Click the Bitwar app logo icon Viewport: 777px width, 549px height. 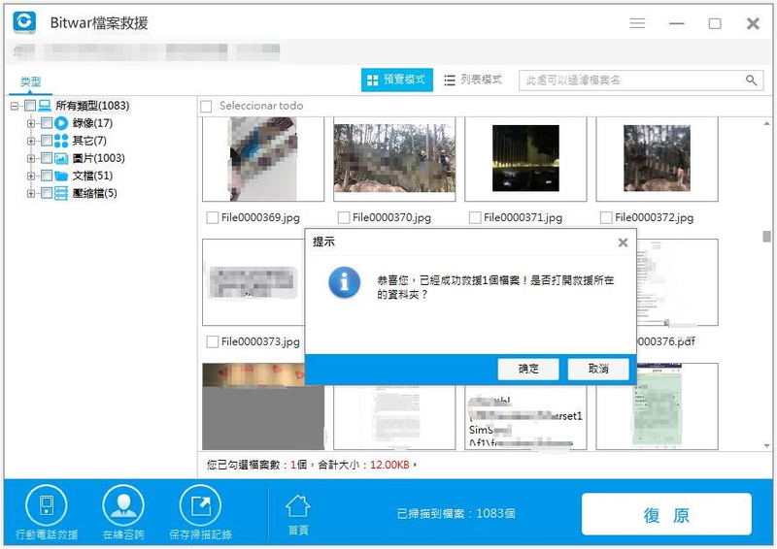pos(24,22)
